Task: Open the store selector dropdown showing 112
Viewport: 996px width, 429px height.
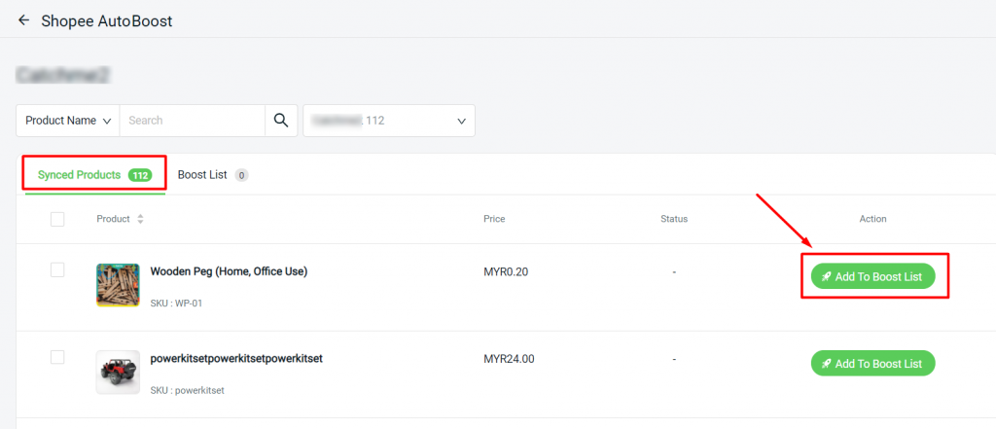Action: [388, 121]
